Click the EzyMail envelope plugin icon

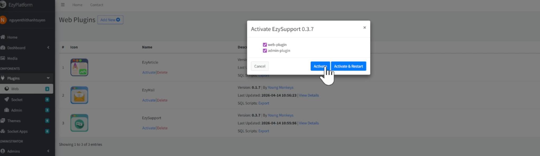79,95
